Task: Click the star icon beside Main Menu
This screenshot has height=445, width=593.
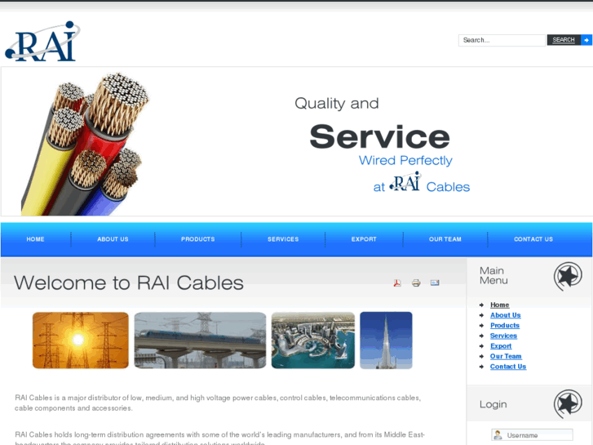Action: coord(568,276)
